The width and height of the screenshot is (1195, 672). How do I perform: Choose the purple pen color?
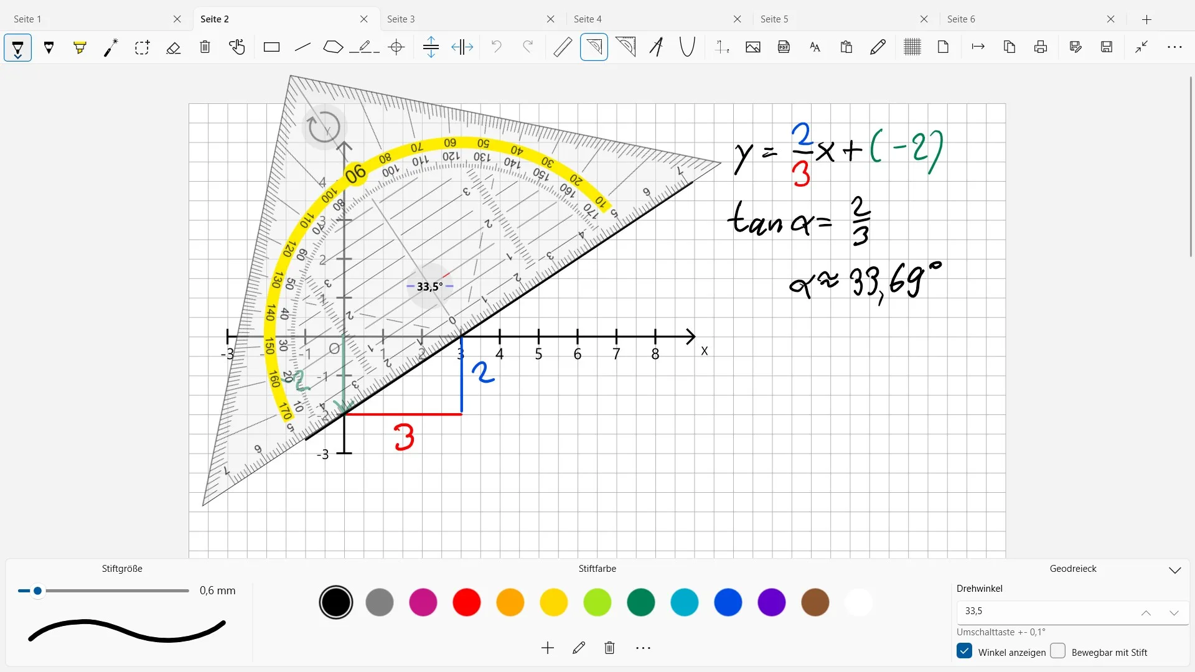772,602
